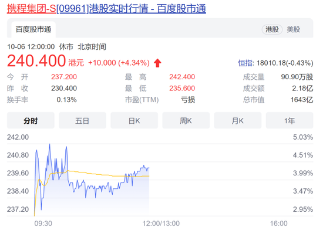
Task: Click the 成交额 label
Action: (x=254, y=89)
